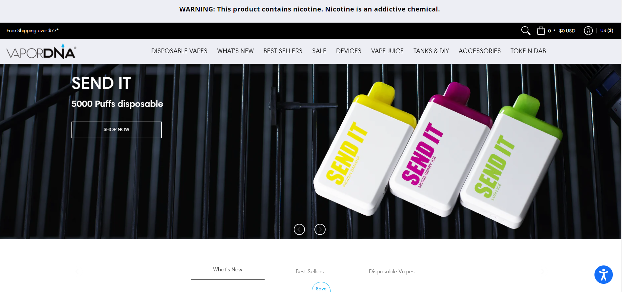Viewport: 622px width, 292px height.
Task: Go to previous hero slide
Action: [x=299, y=229]
